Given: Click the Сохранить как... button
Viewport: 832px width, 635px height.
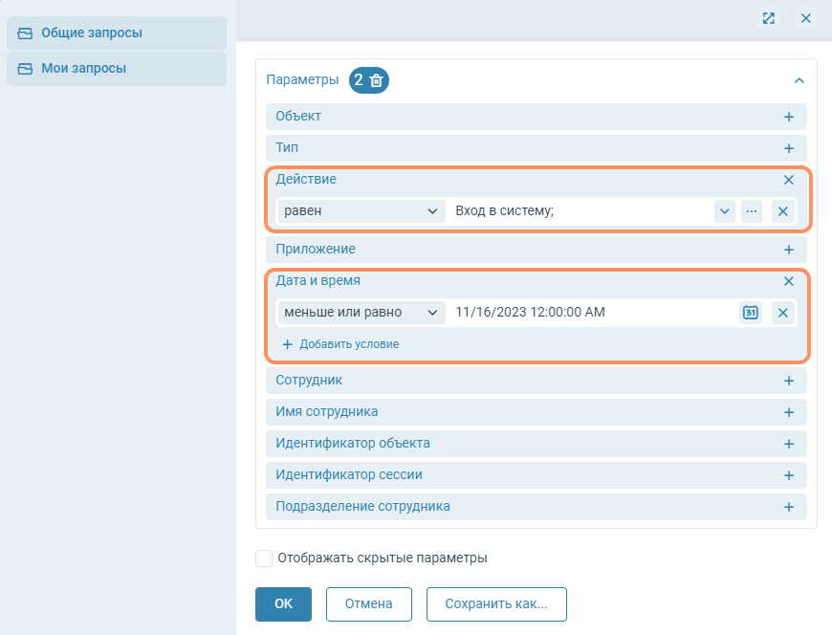Looking at the screenshot, I should [494, 604].
